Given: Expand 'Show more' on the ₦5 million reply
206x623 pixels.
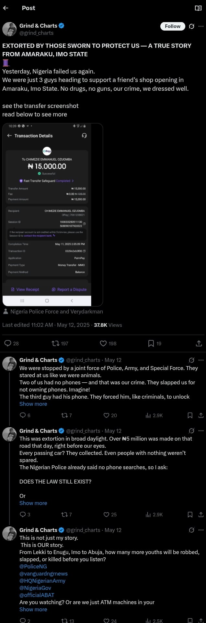Looking at the screenshot, I should pyautogui.click(x=33, y=503).
